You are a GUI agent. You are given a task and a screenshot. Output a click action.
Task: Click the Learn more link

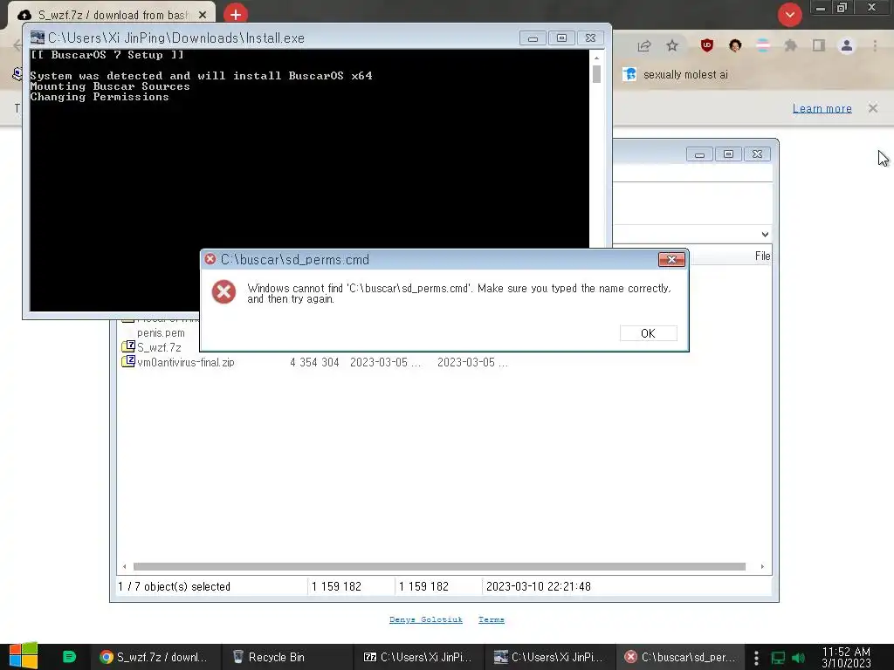[822, 108]
